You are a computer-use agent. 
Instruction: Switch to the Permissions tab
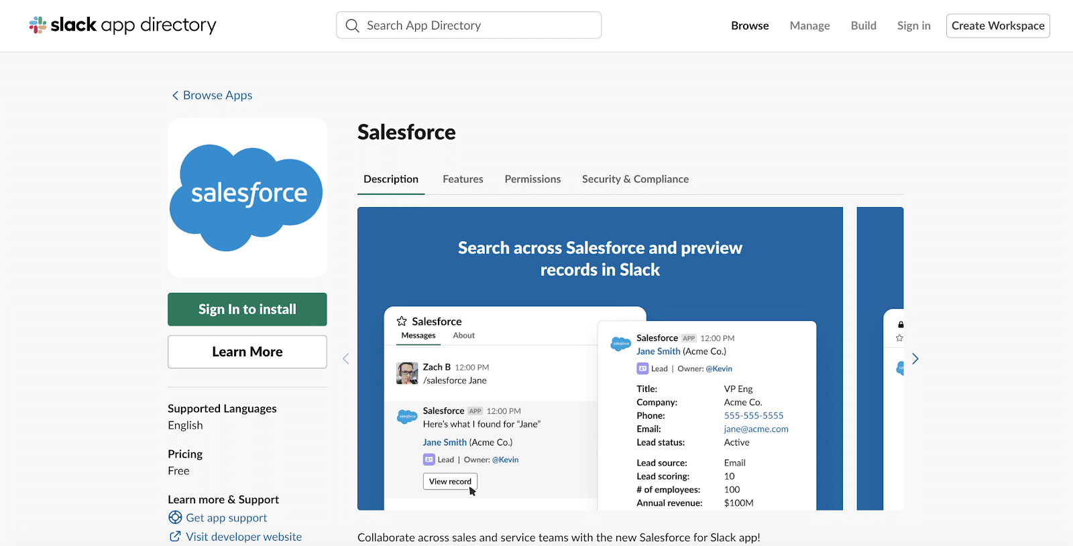(x=532, y=179)
